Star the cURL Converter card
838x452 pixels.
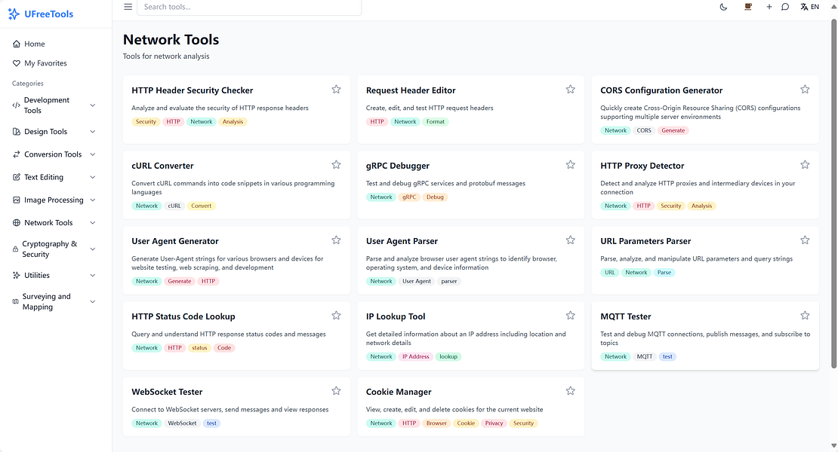336,164
